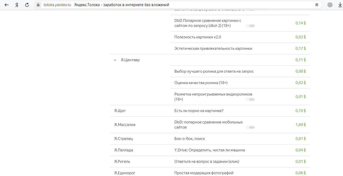Open the Yandex home button

[17, 5]
